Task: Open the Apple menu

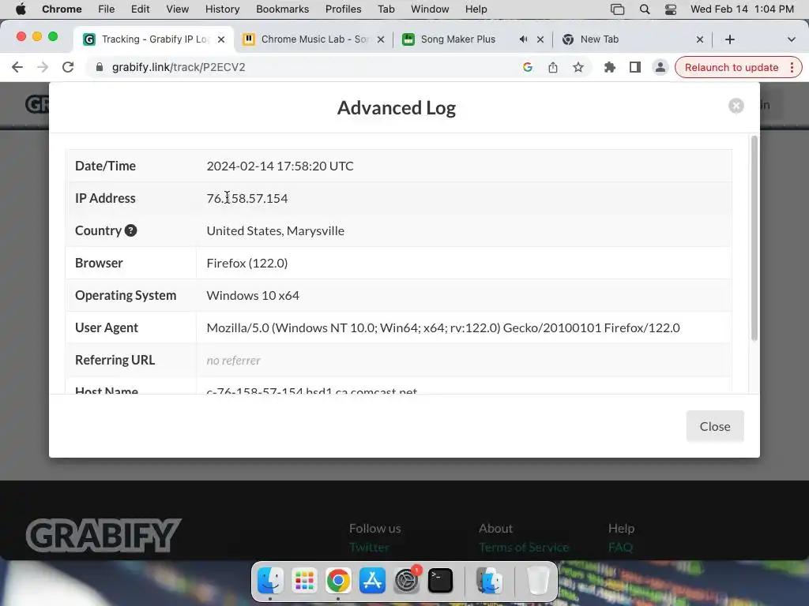Action: [x=21, y=9]
